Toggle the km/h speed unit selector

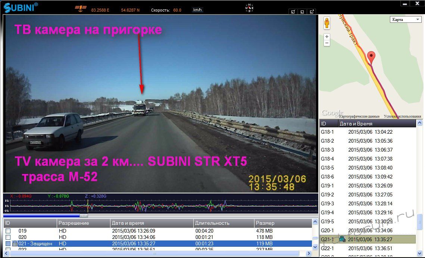(198, 10)
